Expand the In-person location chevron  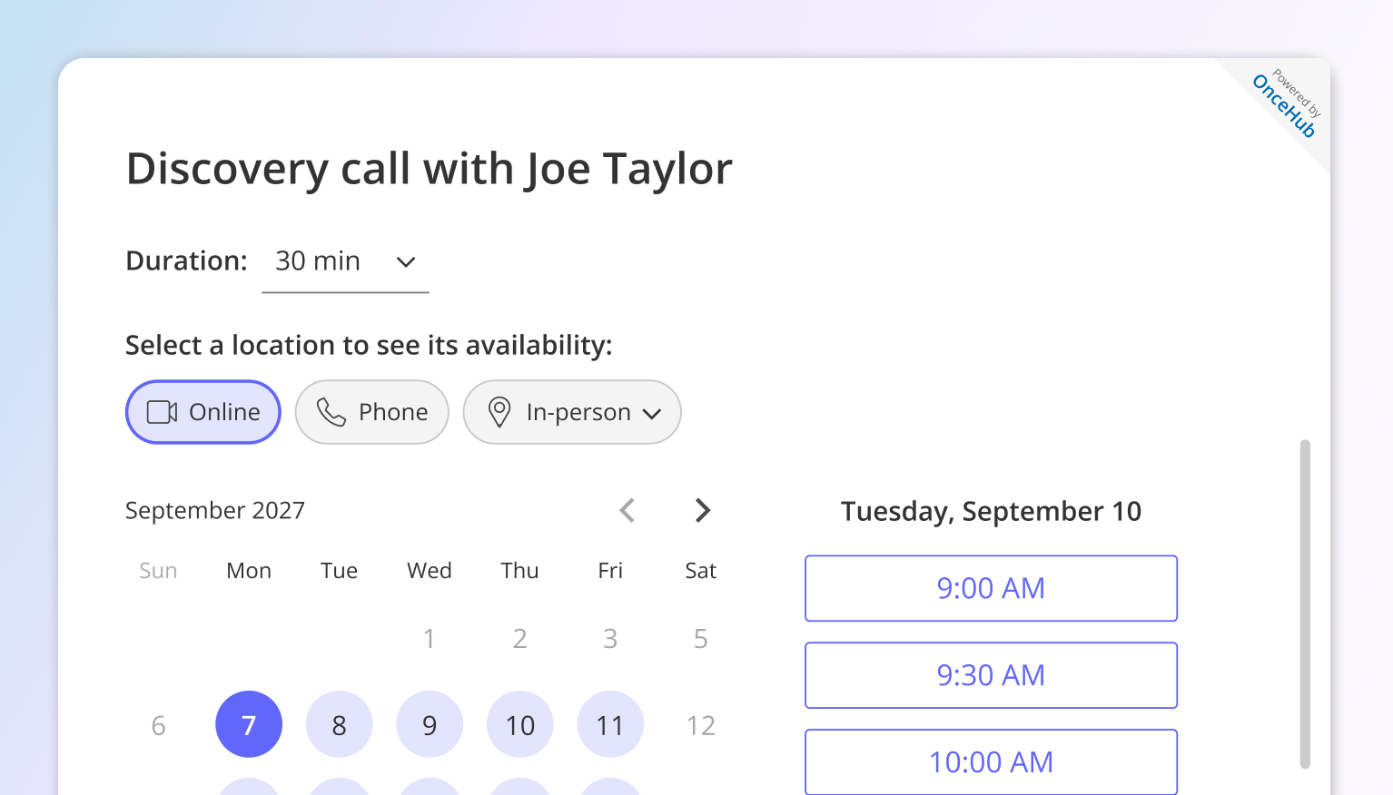[653, 414]
